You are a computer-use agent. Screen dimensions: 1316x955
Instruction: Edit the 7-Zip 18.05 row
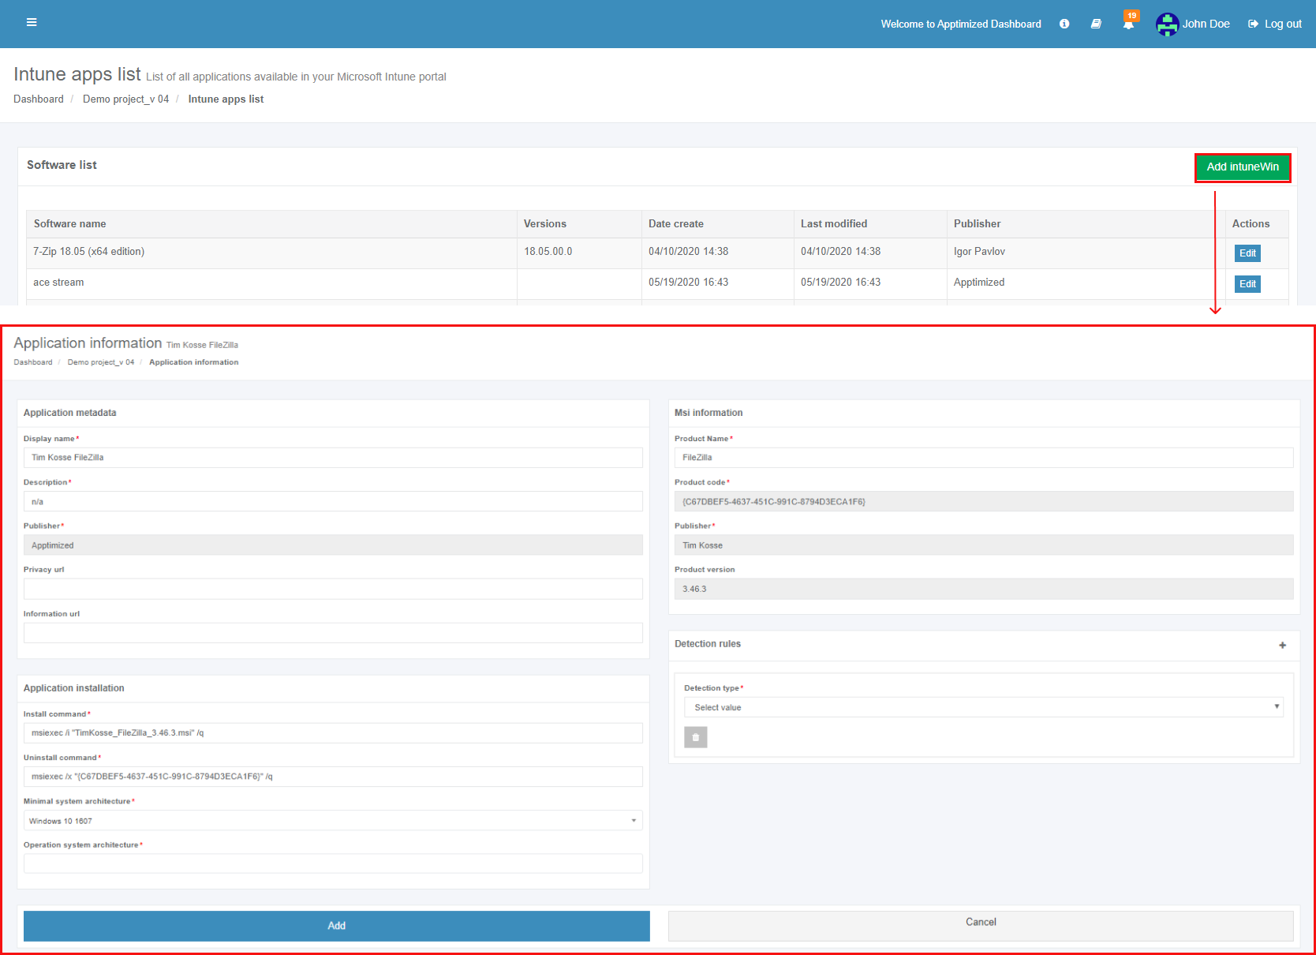1247,253
